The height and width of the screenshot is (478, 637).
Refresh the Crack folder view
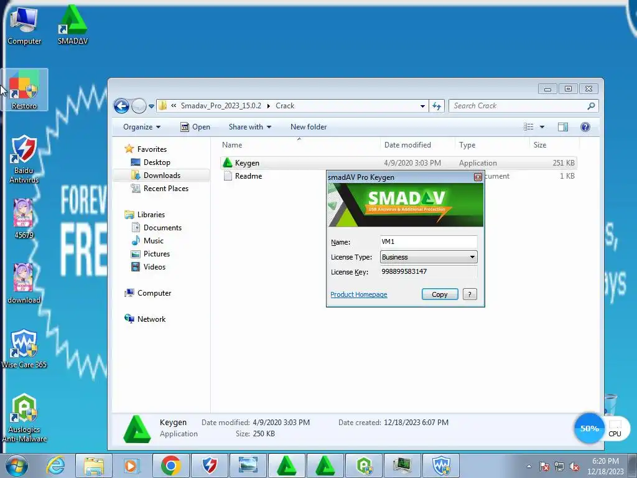tap(437, 106)
